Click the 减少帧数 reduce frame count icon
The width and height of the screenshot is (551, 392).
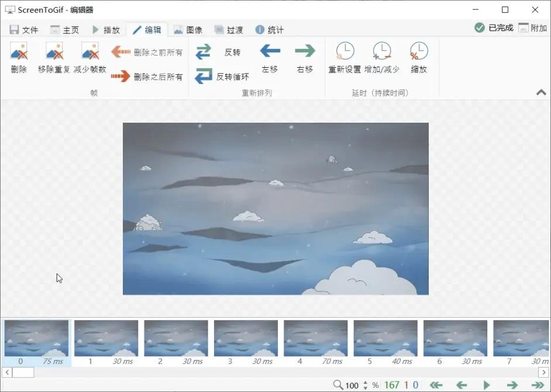[90, 51]
